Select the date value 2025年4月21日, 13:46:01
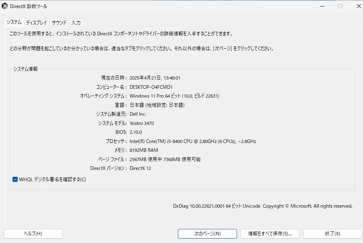 (x=155, y=78)
